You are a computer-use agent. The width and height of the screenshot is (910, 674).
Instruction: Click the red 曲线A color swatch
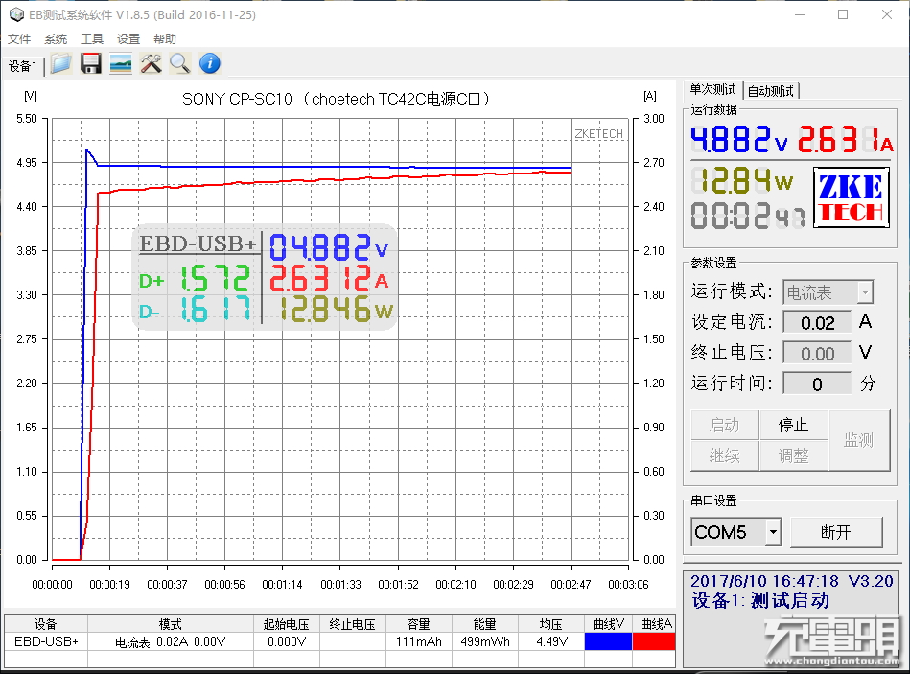(x=654, y=641)
